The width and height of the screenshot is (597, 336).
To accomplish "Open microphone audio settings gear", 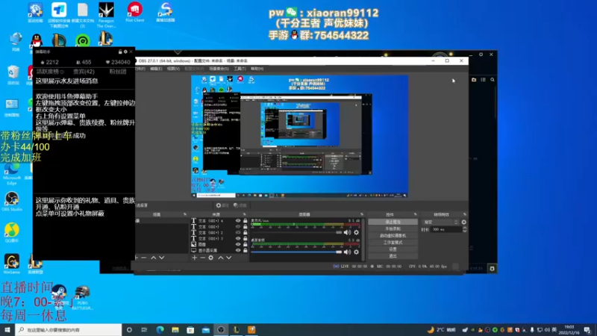I will (x=357, y=232).
